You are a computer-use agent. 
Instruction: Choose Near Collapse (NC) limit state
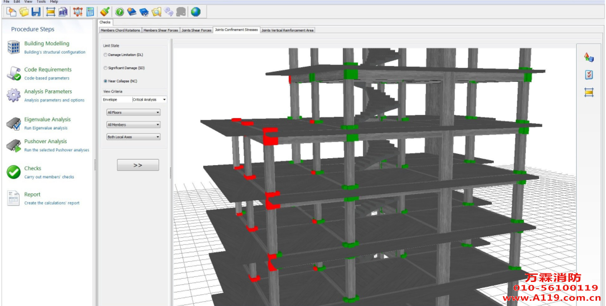click(x=106, y=81)
